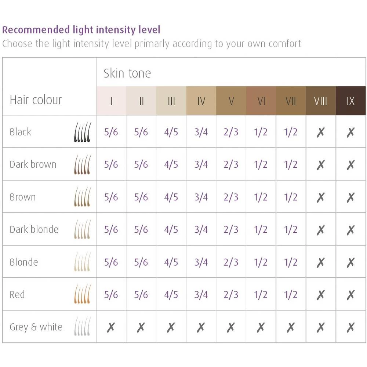Select the Brown hair strands icon
Viewport: 367px width, 367px height.
point(83,197)
